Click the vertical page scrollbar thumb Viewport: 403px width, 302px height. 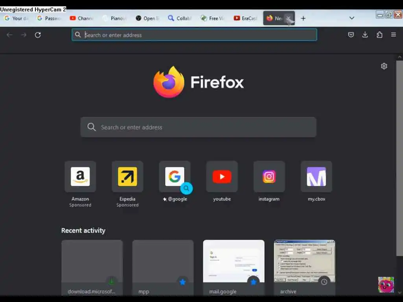399,158
